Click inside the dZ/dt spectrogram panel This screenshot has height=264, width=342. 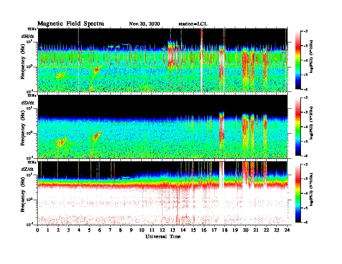pyautogui.click(x=163, y=193)
